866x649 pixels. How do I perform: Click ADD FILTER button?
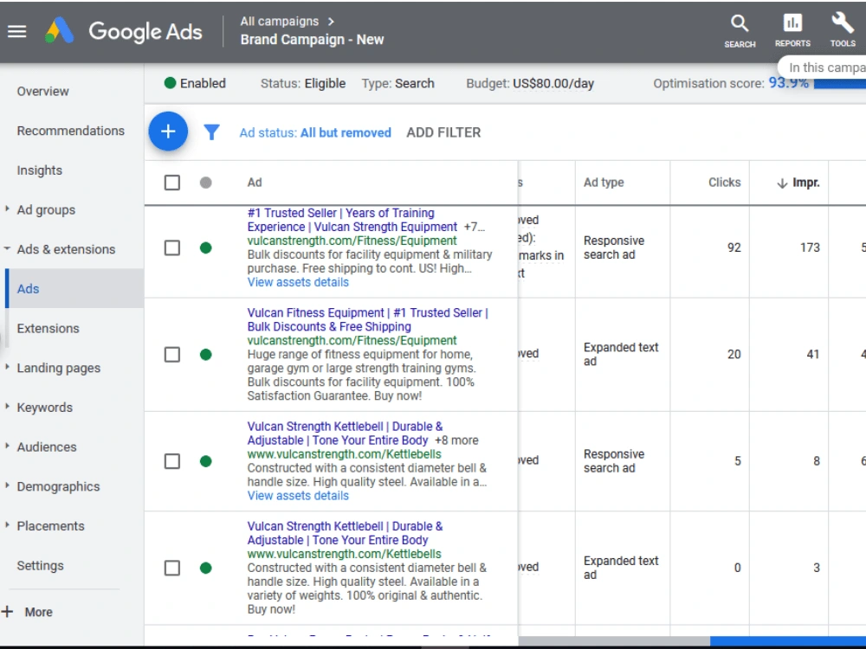(x=443, y=132)
